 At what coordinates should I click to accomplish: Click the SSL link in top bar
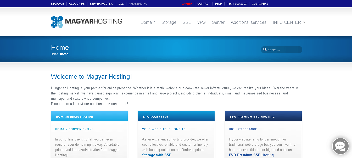click(x=121, y=4)
